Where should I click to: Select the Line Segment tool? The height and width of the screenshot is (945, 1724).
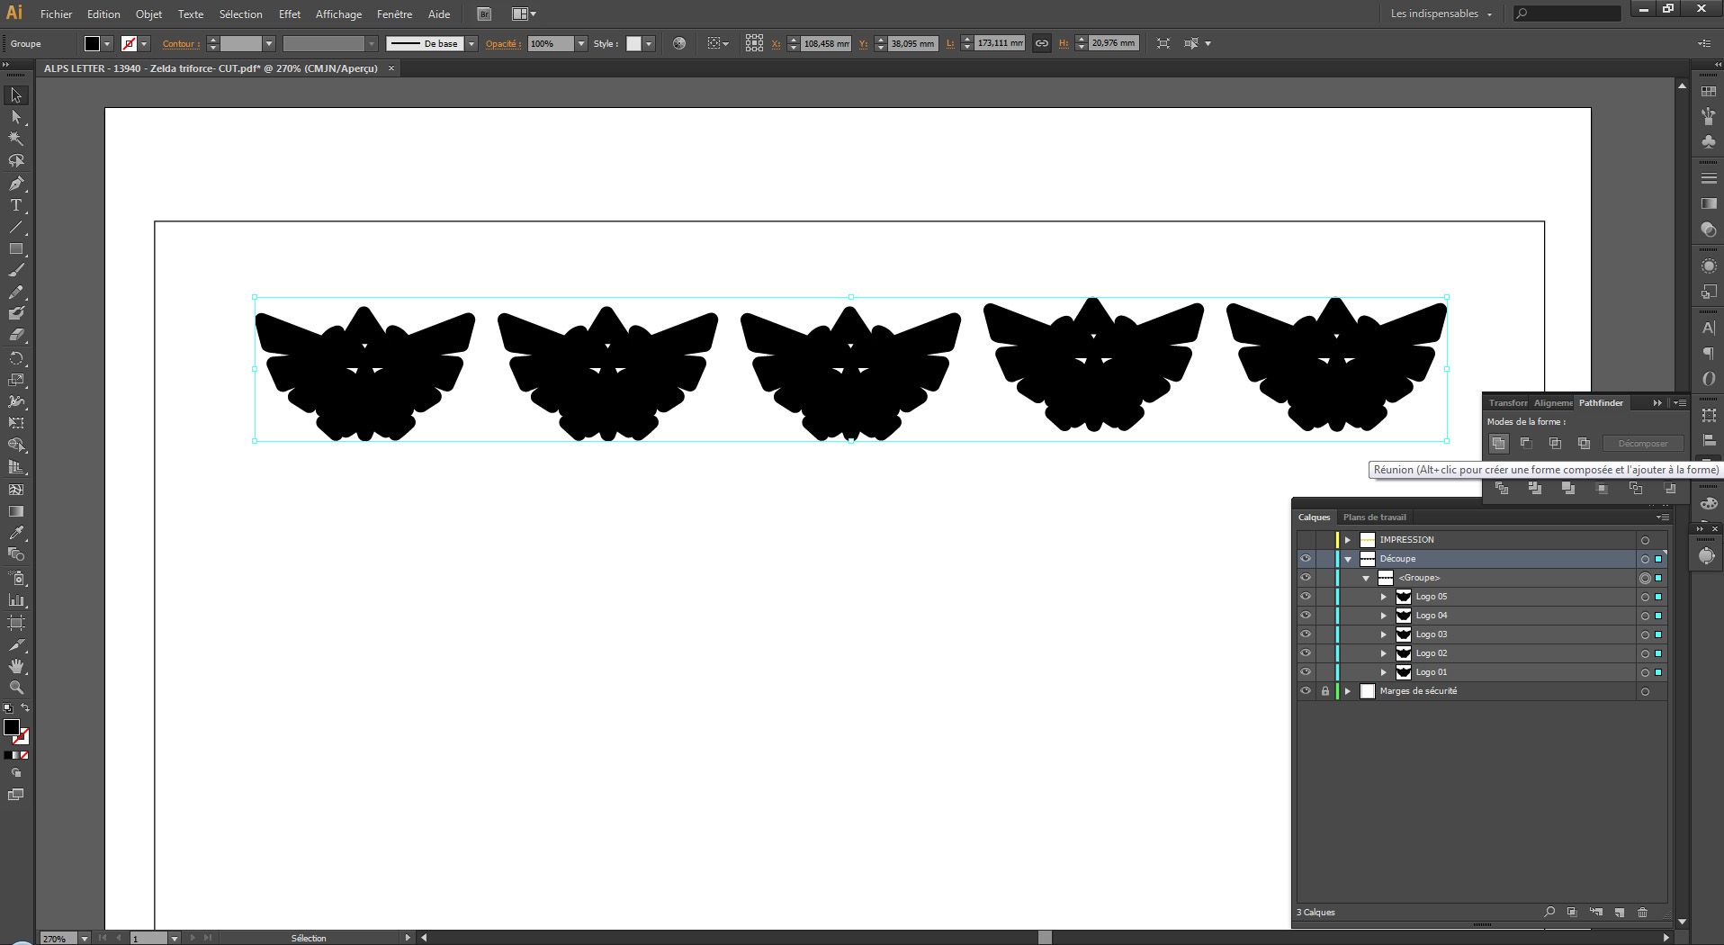pos(16,227)
